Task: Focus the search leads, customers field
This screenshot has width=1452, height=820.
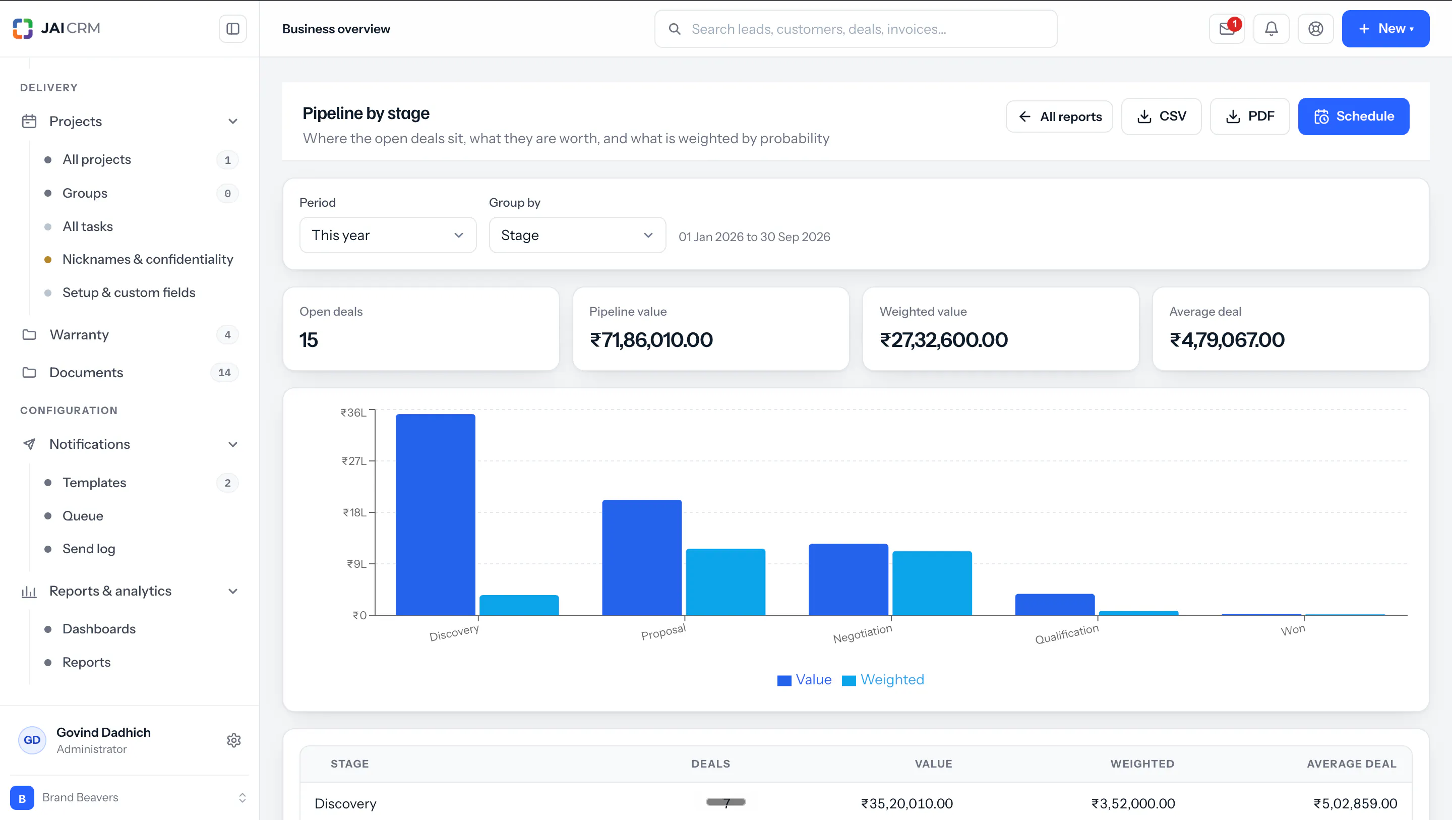Action: click(x=856, y=29)
